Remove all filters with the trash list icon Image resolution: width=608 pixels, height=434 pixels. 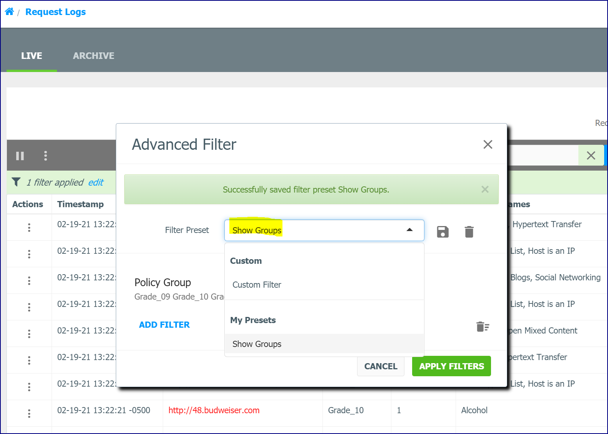pyautogui.click(x=483, y=327)
